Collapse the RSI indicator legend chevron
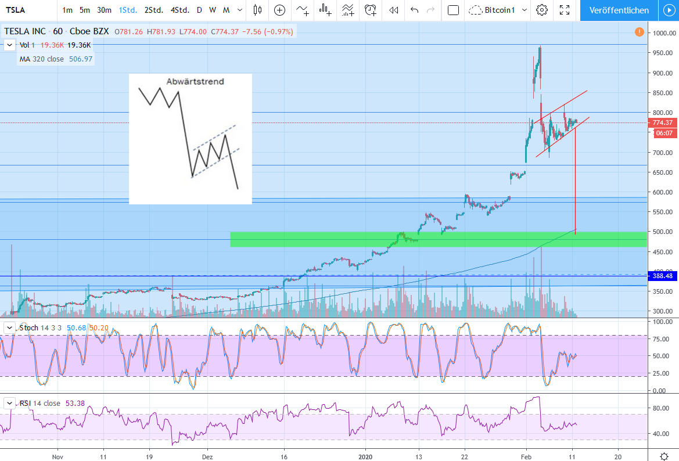Image resolution: width=679 pixels, height=461 pixels. point(9,403)
